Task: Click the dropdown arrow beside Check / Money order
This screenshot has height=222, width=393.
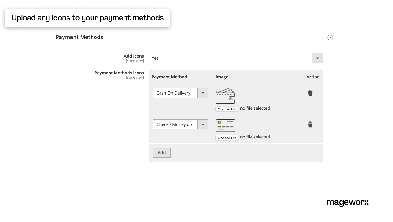Action: pos(203,124)
